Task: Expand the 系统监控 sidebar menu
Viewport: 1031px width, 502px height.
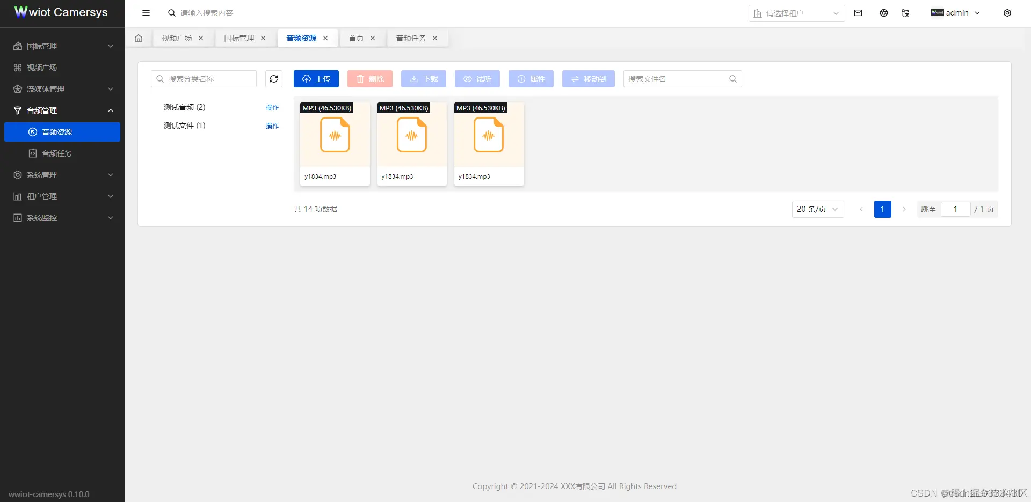Action: pos(62,218)
